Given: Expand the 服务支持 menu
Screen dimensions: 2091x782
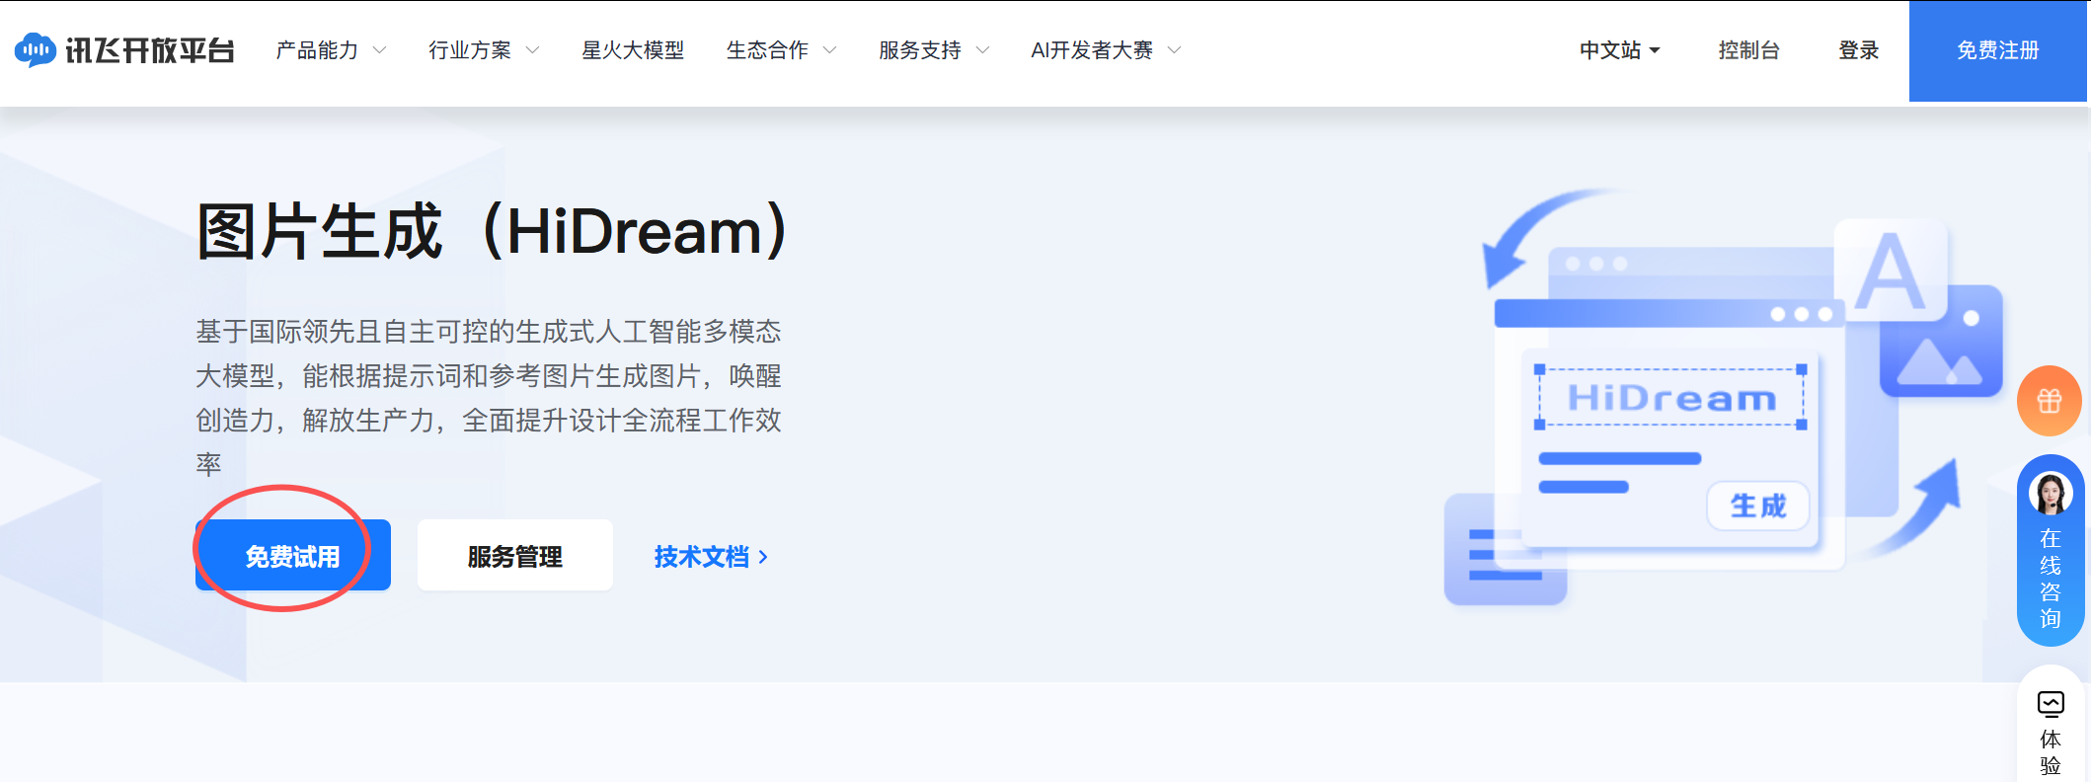Looking at the screenshot, I should (x=934, y=50).
